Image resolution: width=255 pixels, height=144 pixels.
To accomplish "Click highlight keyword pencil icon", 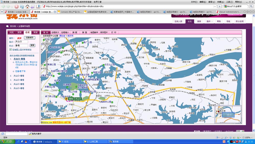I will [30, 134].
